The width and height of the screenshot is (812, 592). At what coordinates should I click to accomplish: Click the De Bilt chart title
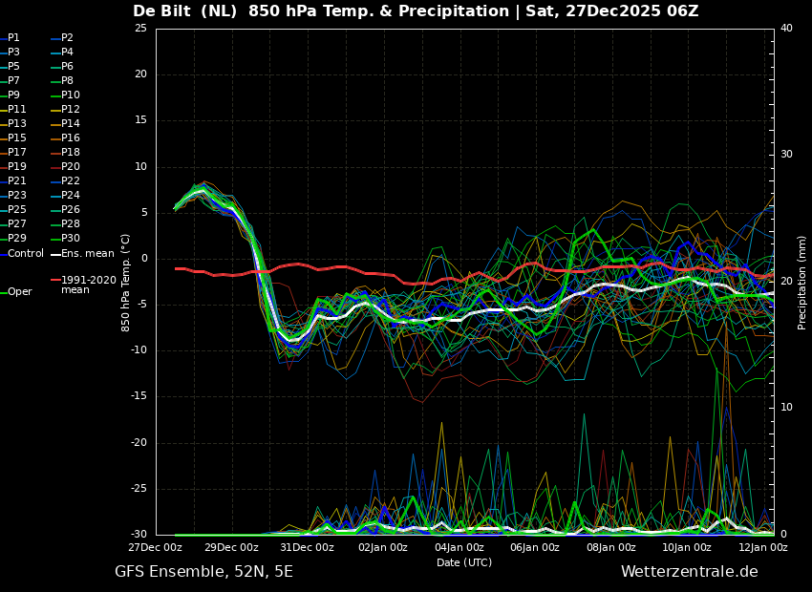[x=416, y=11]
